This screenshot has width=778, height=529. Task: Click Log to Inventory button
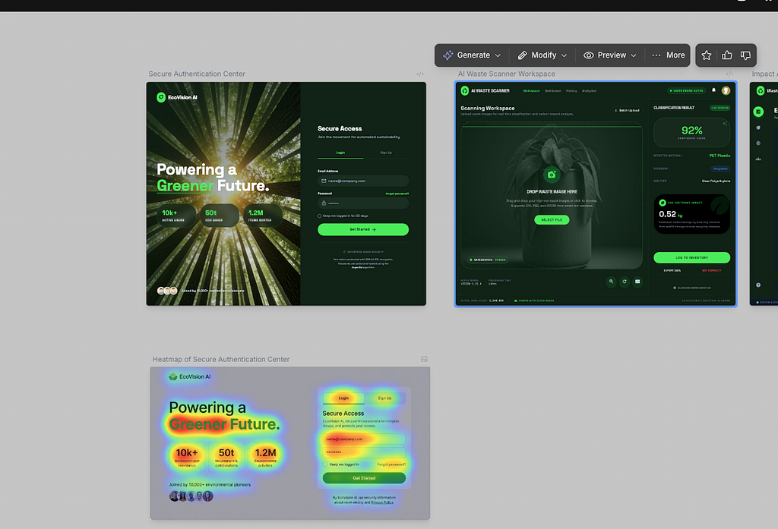click(x=691, y=258)
